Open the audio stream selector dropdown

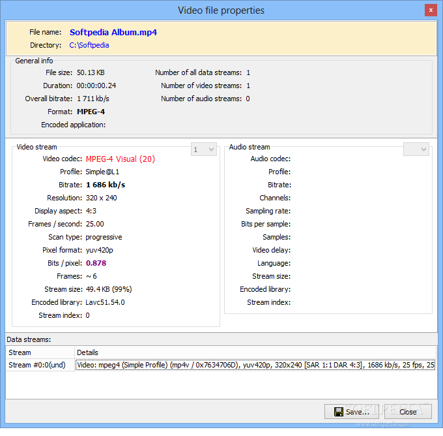(416, 149)
